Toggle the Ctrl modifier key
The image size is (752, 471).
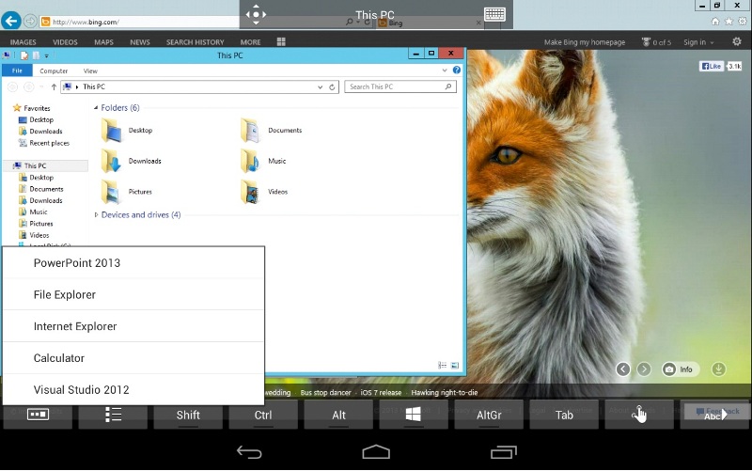click(263, 415)
